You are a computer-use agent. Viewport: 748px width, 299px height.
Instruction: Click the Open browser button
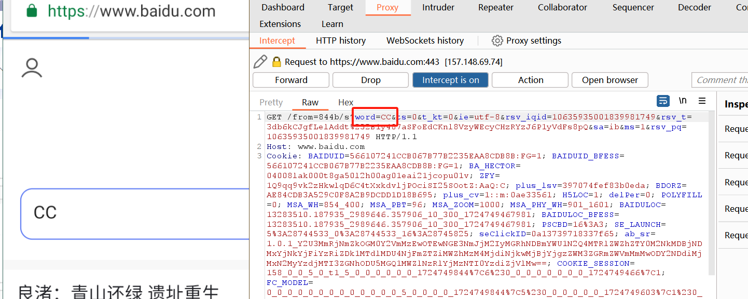(x=610, y=80)
